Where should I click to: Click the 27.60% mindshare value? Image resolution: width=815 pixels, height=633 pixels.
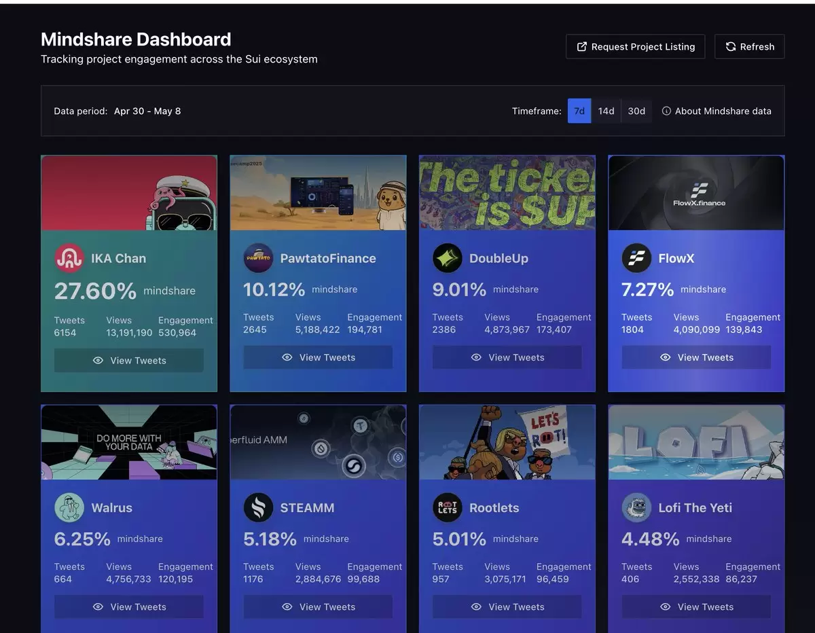pyautogui.click(x=95, y=291)
